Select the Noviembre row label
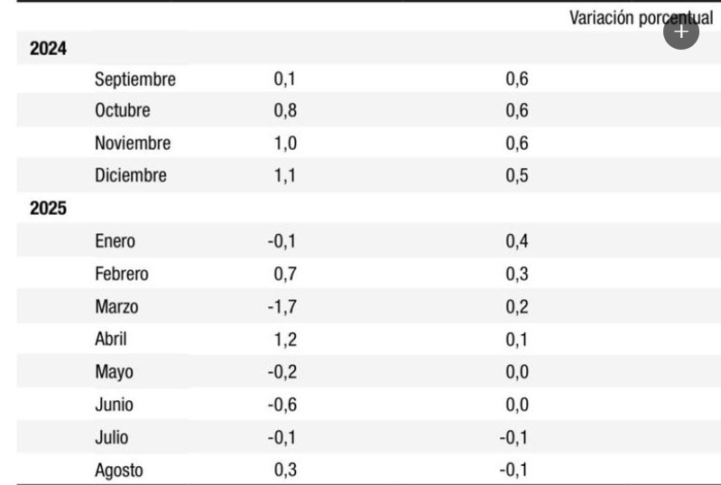The height and width of the screenshot is (485, 721). coord(133,144)
